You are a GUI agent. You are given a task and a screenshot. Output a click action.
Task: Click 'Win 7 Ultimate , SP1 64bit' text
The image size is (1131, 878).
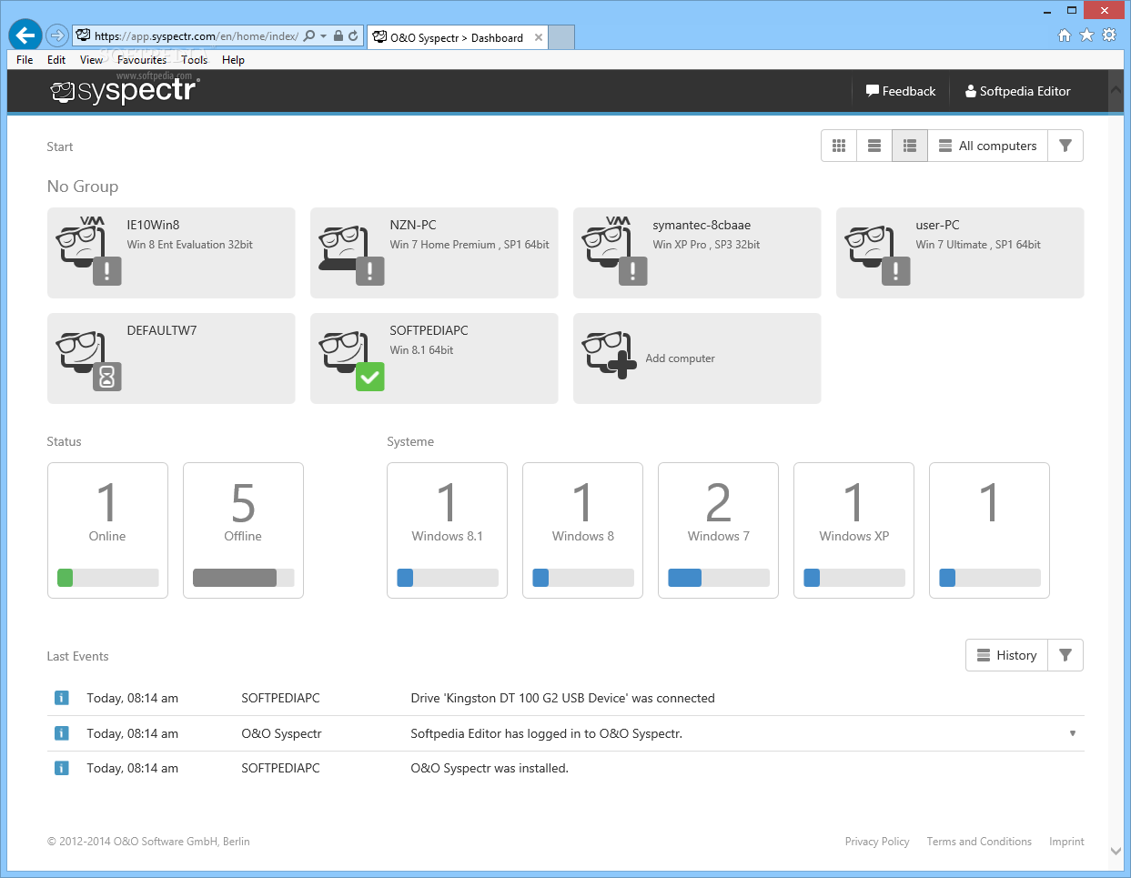pyautogui.click(x=978, y=245)
